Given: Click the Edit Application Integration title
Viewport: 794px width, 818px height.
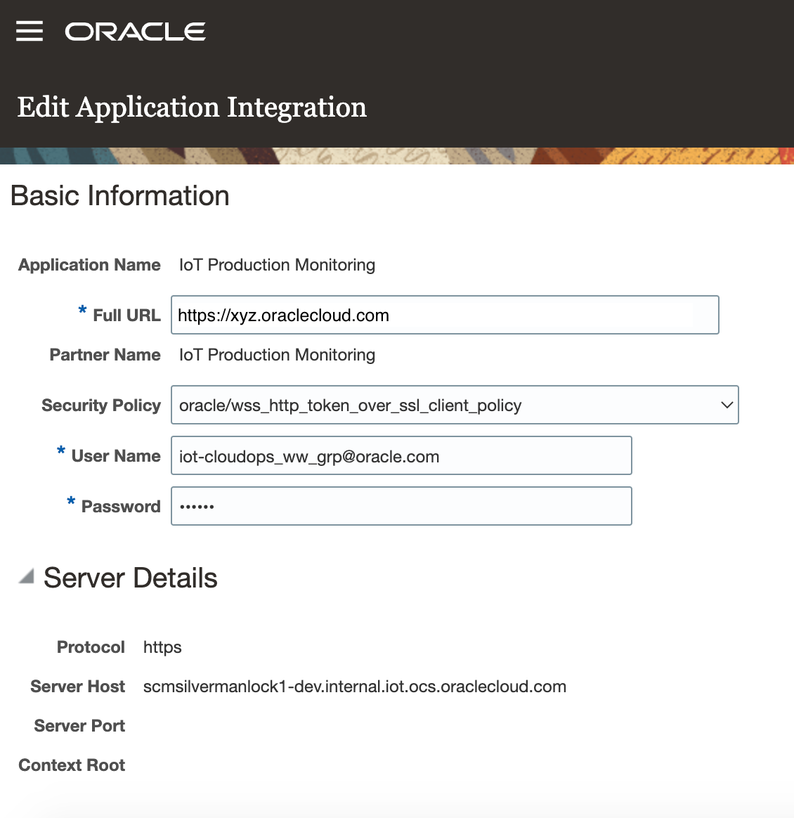Looking at the screenshot, I should [x=192, y=108].
